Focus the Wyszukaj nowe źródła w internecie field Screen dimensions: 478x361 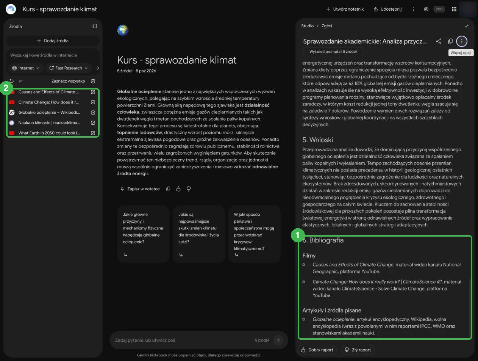click(54, 55)
